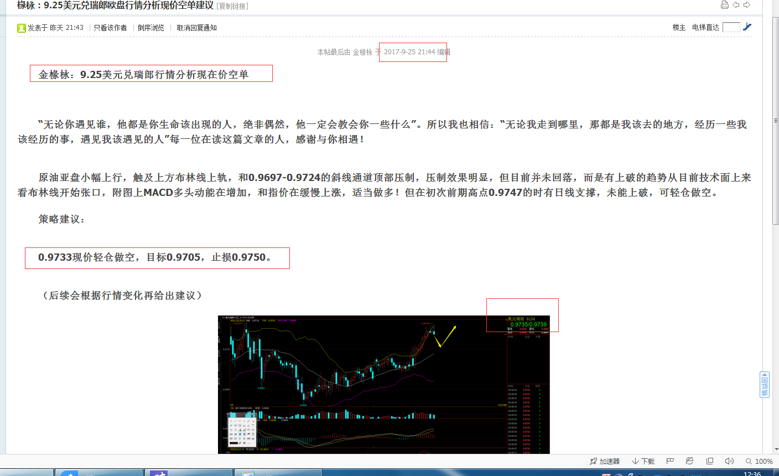Open the 下载 downloads in status bar
The image size is (779, 476).
click(643, 461)
